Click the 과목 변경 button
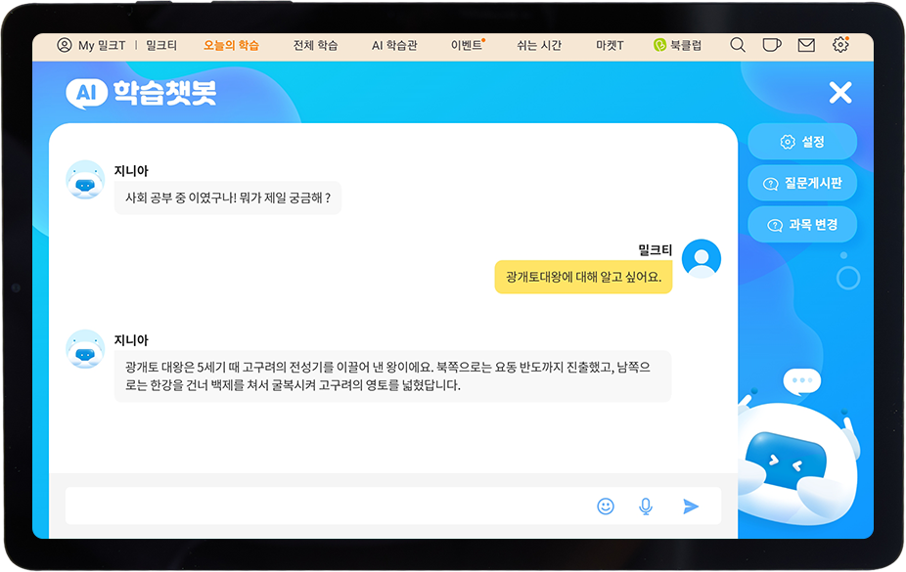 coord(802,225)
